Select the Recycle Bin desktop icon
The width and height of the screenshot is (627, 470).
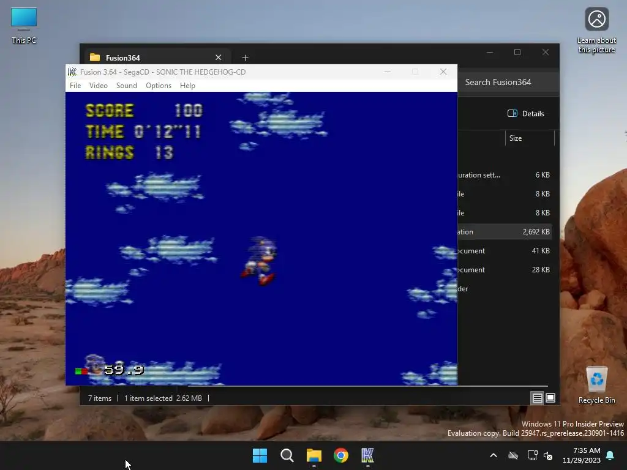[596, 385]
